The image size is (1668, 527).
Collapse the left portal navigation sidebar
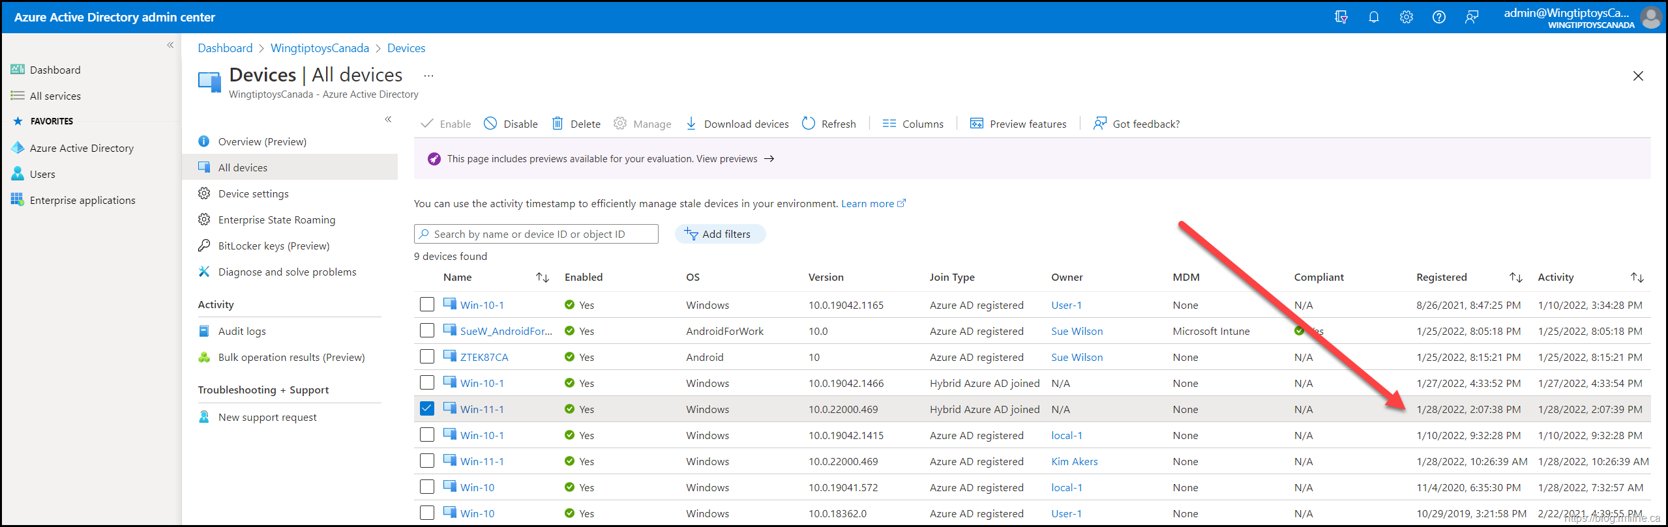pos(170,45)
